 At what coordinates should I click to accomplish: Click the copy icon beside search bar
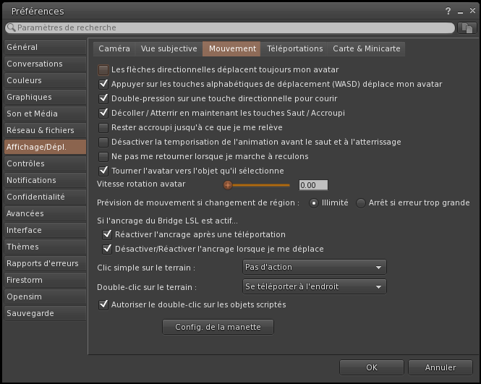[x=467, y=27]
